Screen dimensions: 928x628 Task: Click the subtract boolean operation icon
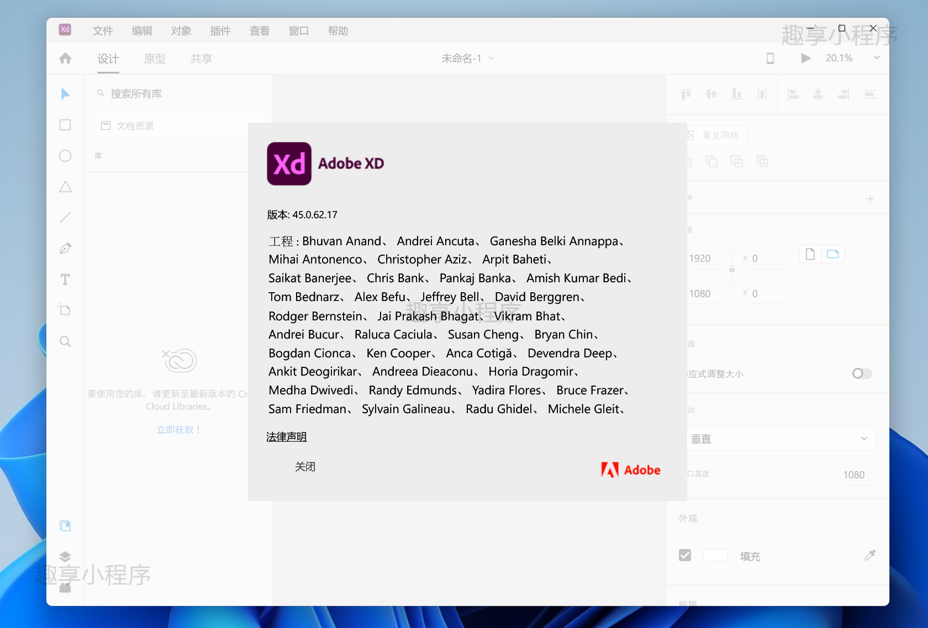point(711,161)
